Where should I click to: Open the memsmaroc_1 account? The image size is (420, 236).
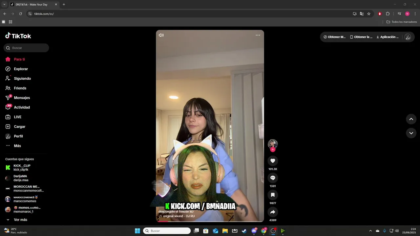(23, 209)
